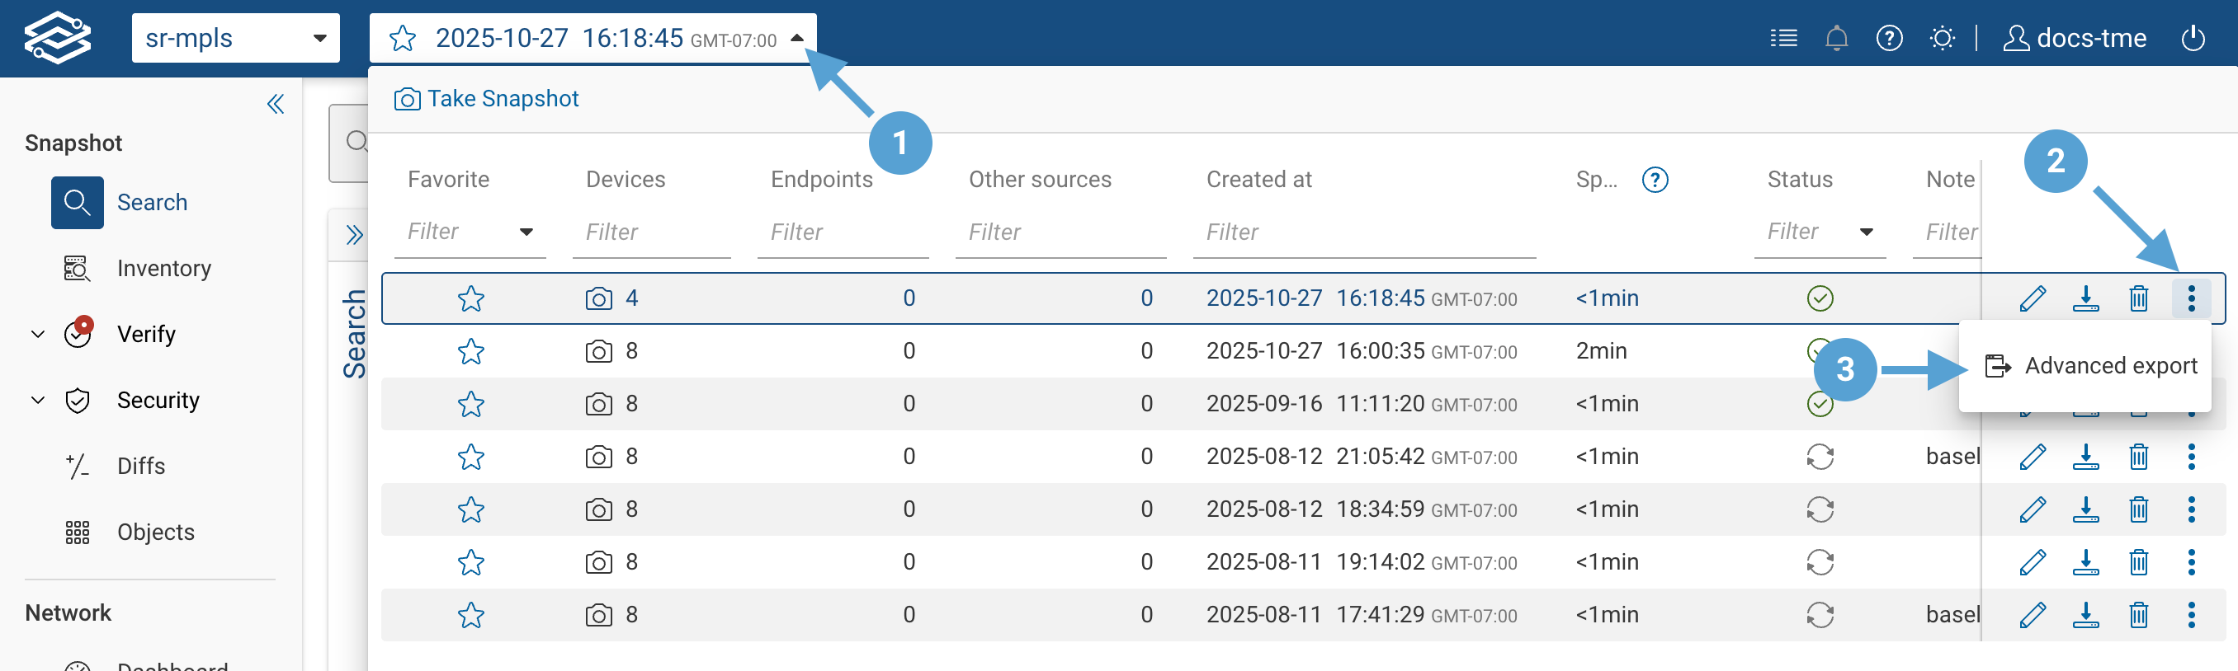Star the 2025-08-11 17:41:29 snapshot as favorite
The height and width of the screenshot is (671, 2238).
point(471,616)
